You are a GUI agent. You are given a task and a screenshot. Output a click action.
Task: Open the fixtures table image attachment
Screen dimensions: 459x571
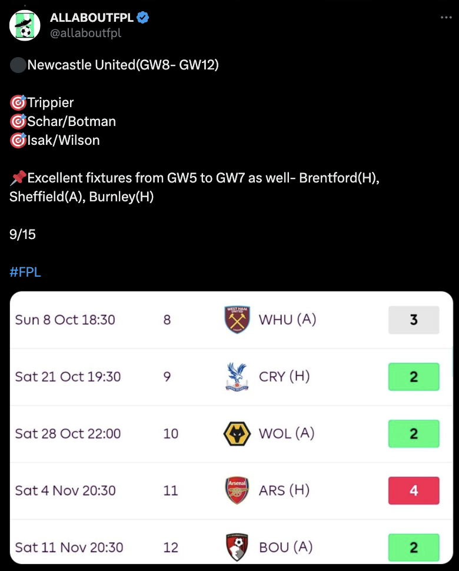click(231, 427)
